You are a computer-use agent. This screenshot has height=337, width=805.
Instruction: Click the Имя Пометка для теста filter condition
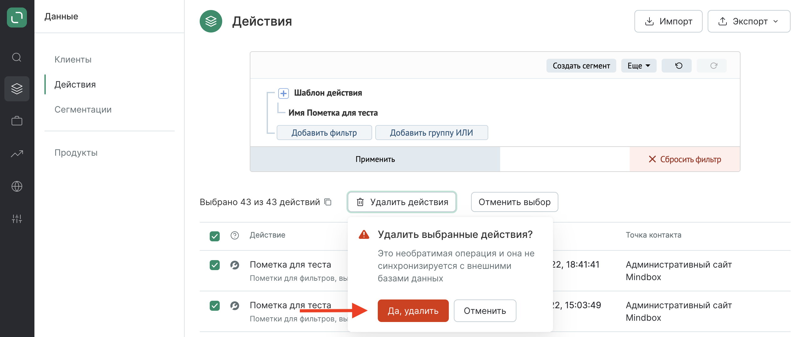tap(333, 113)
